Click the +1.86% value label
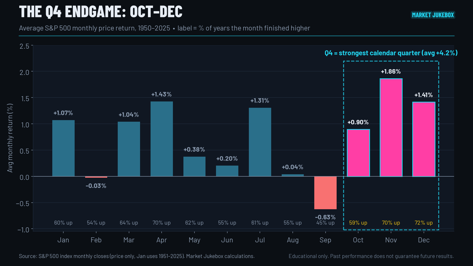Viewport: 473px width, 266px height. coord(391,71)
